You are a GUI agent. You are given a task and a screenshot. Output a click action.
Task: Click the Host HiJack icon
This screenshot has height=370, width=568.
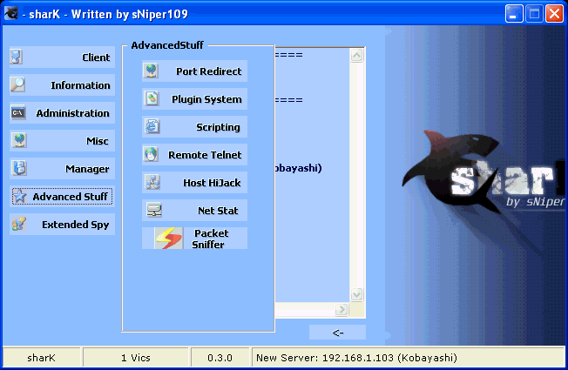(152, 183)
